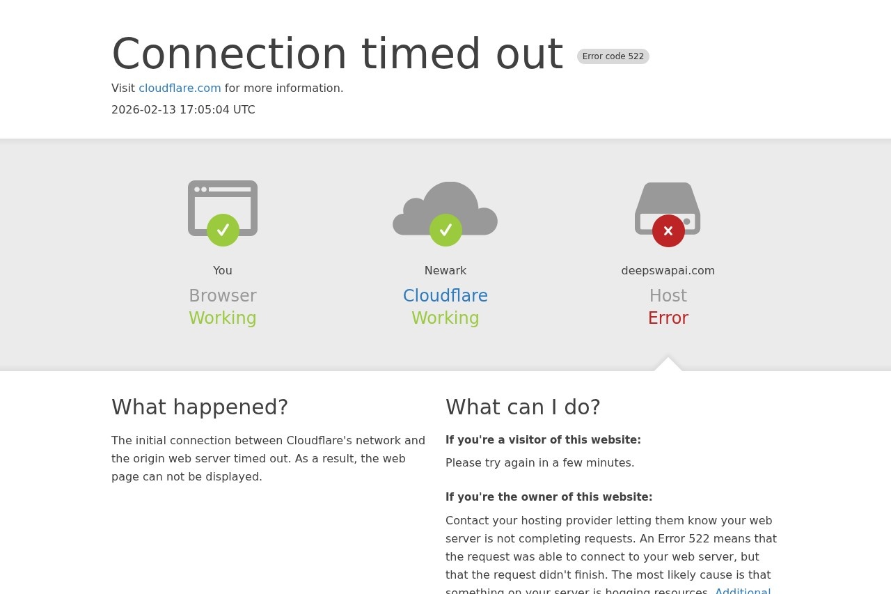Click the Connection timed out heading

coord(338,54)
